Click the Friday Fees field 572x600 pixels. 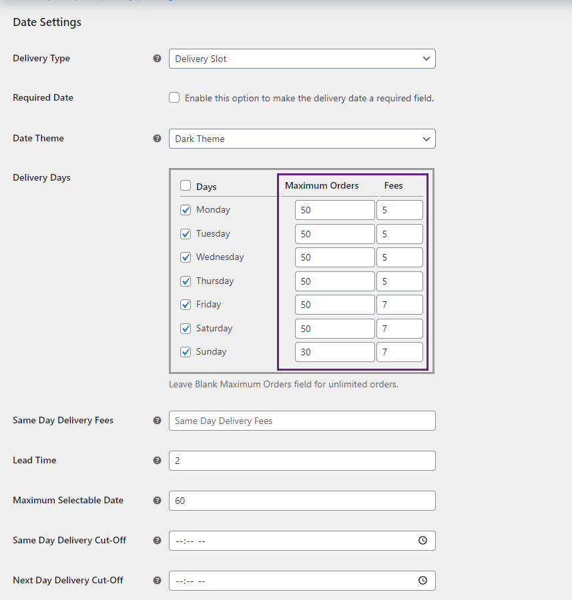click(x=400, y=305)
